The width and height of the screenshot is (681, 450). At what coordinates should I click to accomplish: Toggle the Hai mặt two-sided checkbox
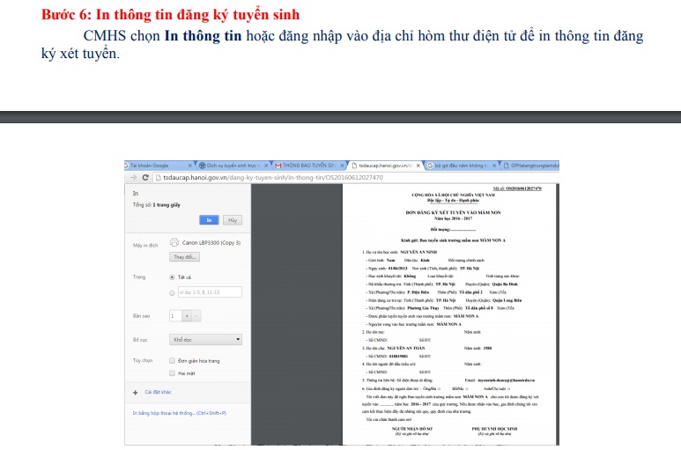(x=172, y=373)
